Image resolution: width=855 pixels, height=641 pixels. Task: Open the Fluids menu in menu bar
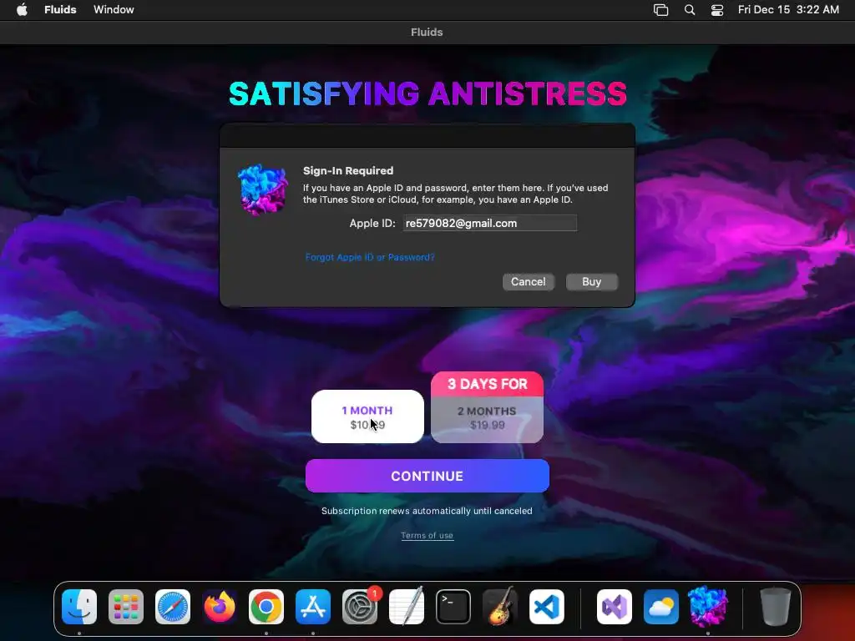(60, 9)
